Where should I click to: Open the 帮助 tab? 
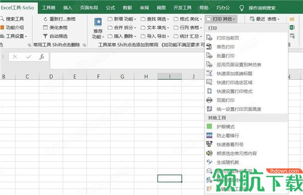click(204, 8)
